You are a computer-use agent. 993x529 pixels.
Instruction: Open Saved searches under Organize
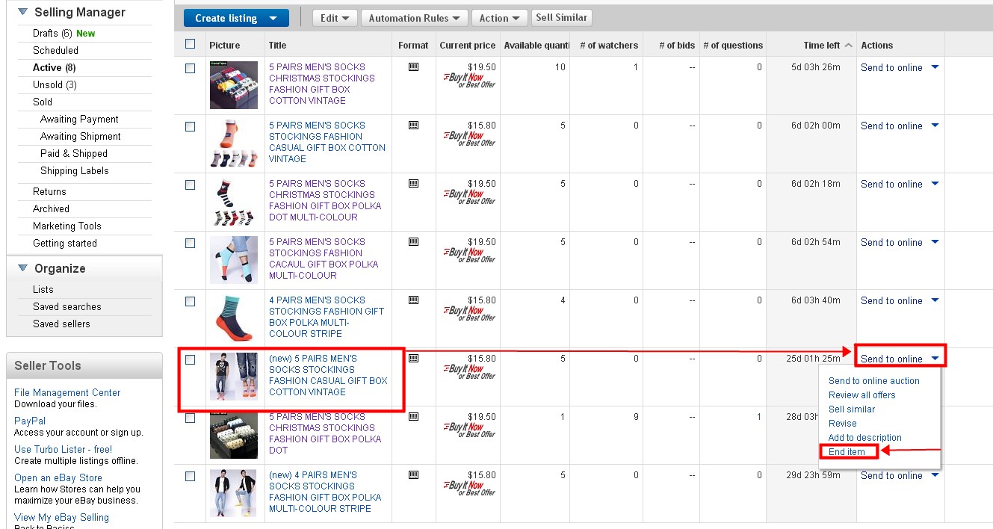[67, 307]
